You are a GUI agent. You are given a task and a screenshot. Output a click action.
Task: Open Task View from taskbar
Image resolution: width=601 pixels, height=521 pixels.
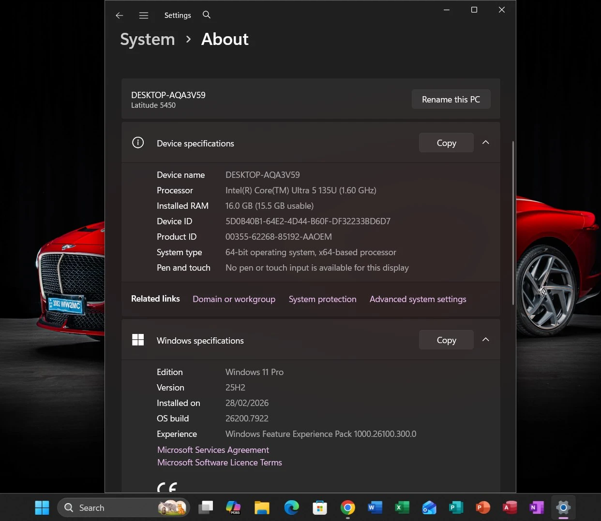pos(206,507)
